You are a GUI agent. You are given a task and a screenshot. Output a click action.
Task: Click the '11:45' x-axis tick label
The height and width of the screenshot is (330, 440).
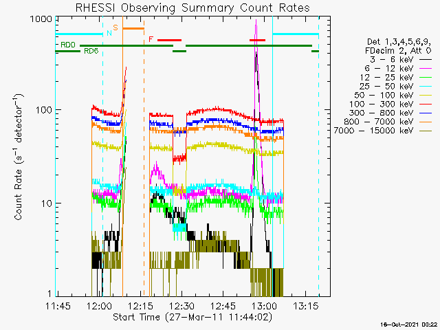point(58,306)
